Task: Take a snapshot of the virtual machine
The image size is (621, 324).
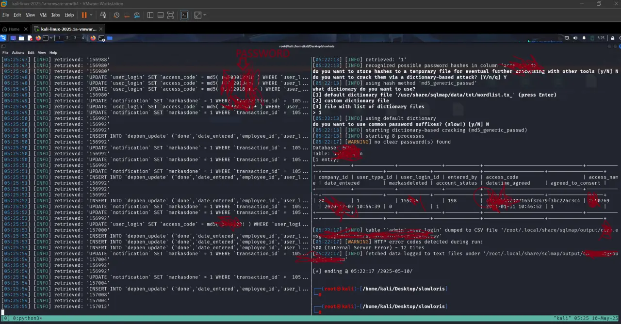Action: [x=116, y=15]
